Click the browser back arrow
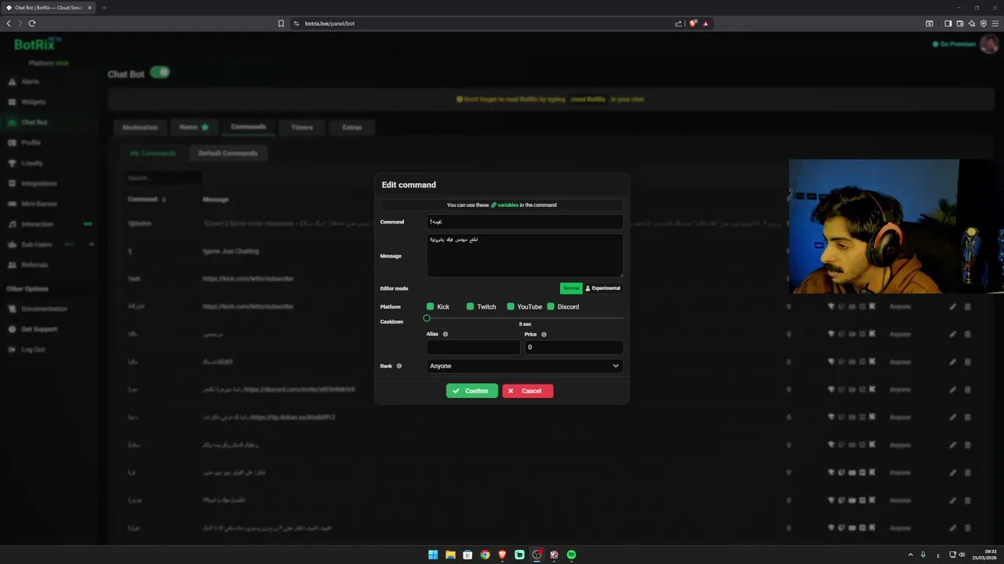This screenshot has height=564, width=1004. [9, 23]
